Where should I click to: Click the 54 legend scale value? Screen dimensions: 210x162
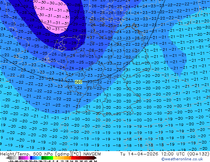tap(95, 161)
